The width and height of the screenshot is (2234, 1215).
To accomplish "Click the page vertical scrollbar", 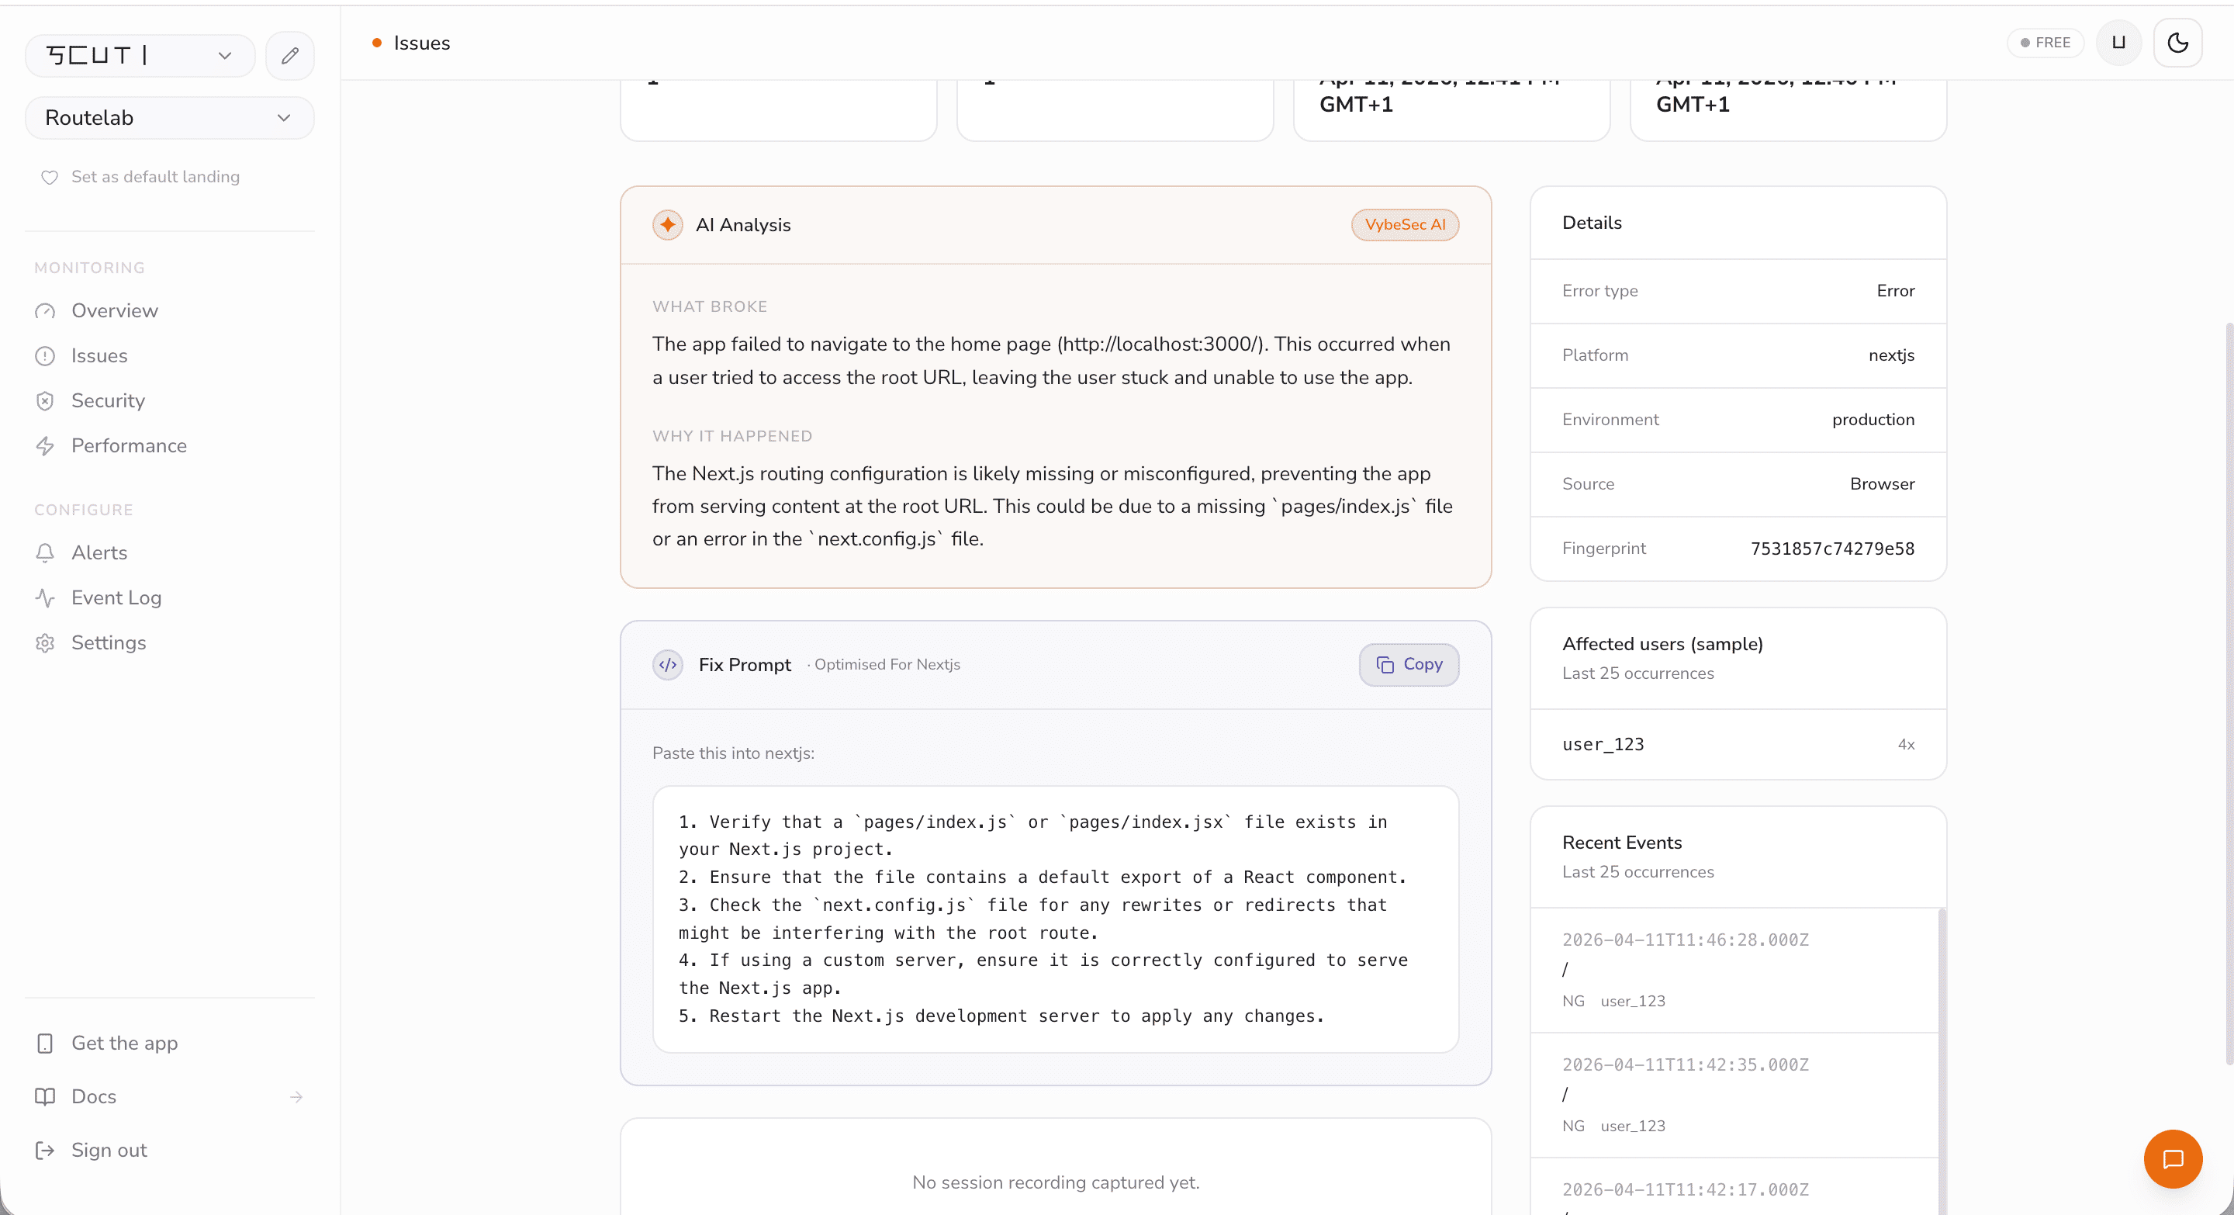I will point(2229,693).
